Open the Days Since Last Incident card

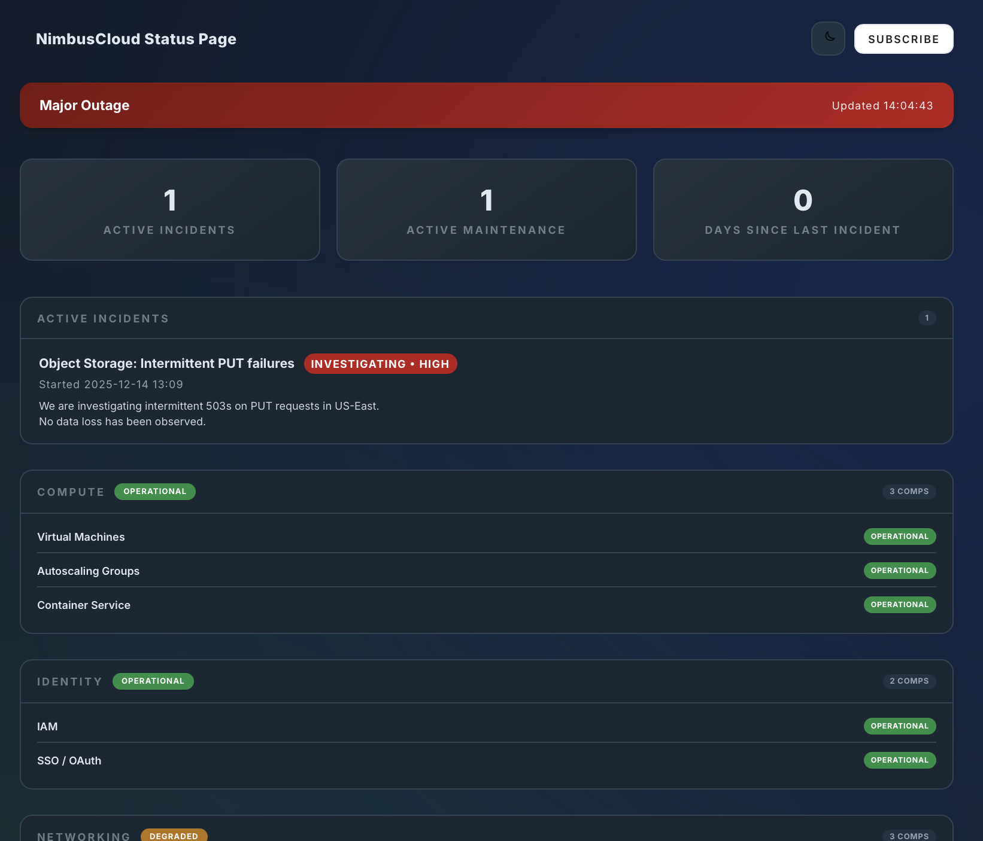click(803, 209)
